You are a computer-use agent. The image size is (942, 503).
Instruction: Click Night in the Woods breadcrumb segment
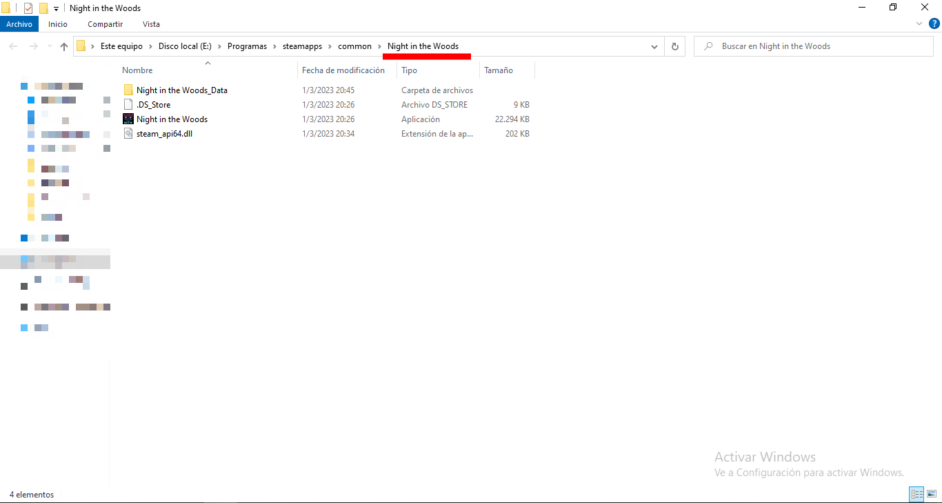(423, 46)
